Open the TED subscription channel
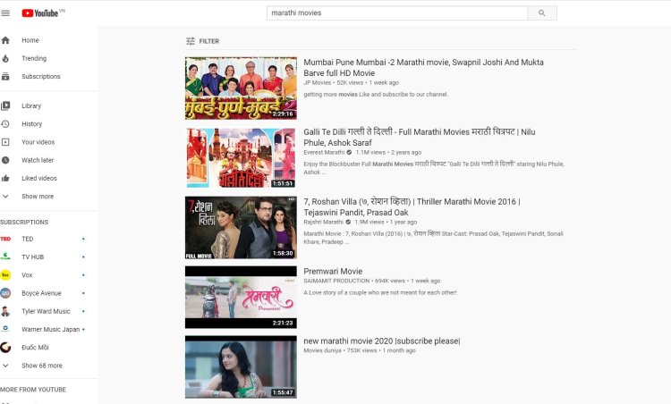 point(28,239)
